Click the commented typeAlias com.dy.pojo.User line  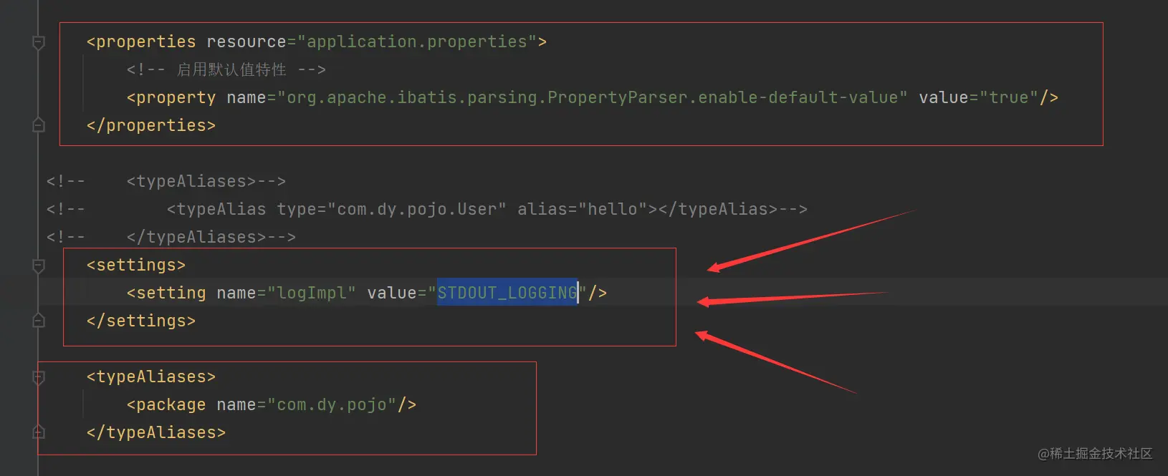click(427, 209)
